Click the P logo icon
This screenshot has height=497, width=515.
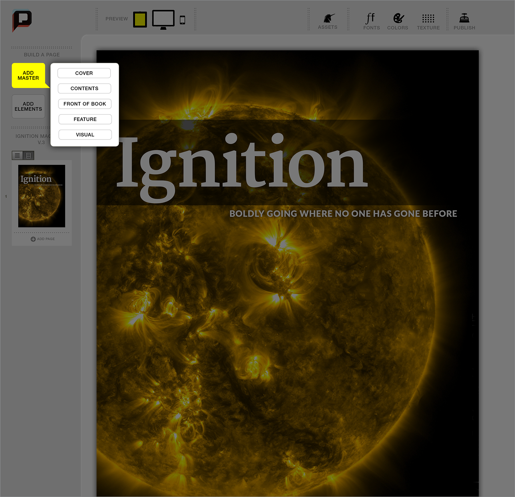22,21
